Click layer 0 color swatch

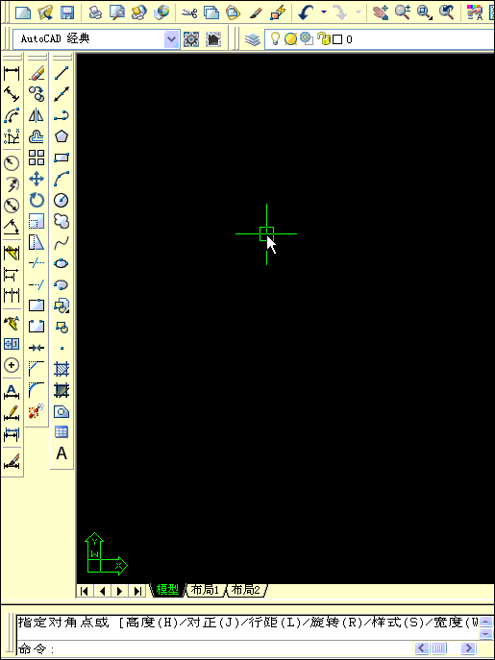pos(337,39)
